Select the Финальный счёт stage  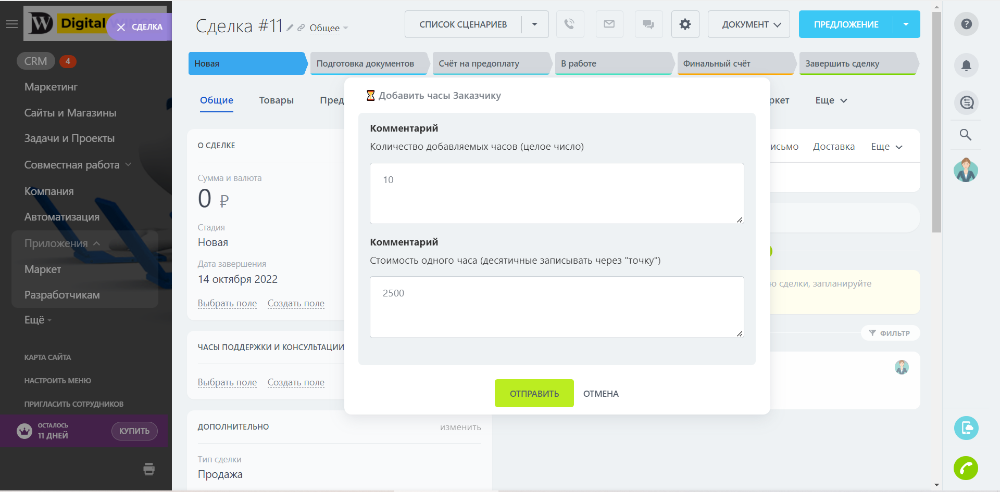point(736,63)
